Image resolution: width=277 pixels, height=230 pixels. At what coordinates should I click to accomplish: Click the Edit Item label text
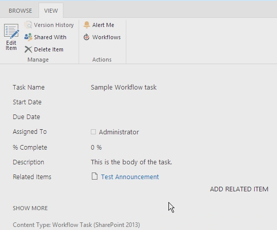click(11, 45)
